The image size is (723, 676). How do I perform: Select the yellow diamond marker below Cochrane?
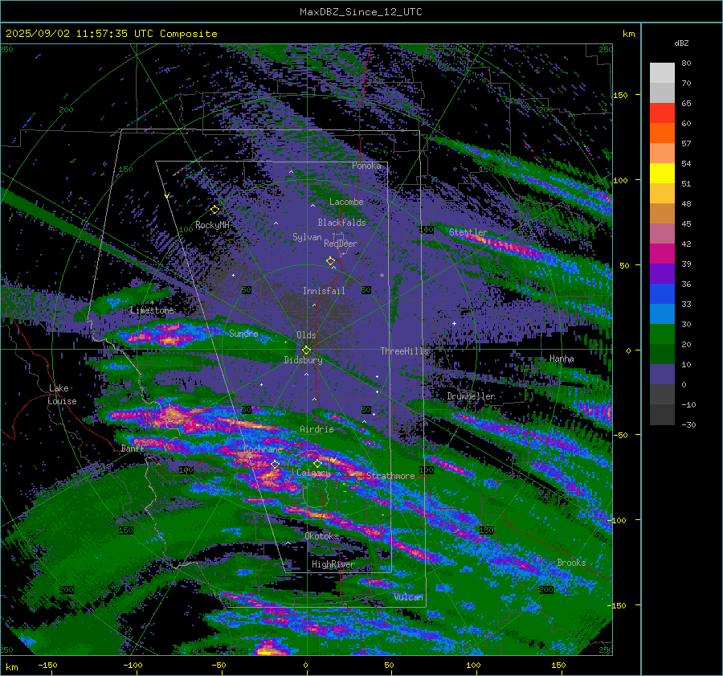tap(276, 465)
